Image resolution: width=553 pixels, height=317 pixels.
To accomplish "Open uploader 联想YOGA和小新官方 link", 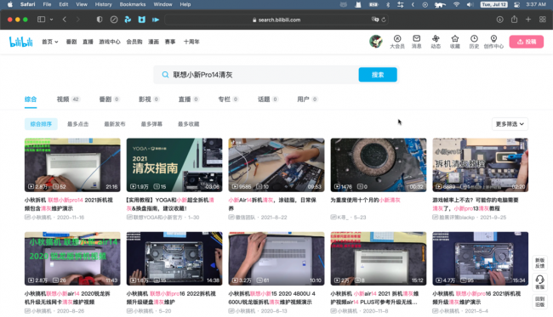I will (157, 218).
